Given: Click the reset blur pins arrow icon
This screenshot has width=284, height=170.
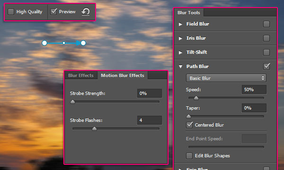Looking at the screenshot, I should click(x=86, y=12).
